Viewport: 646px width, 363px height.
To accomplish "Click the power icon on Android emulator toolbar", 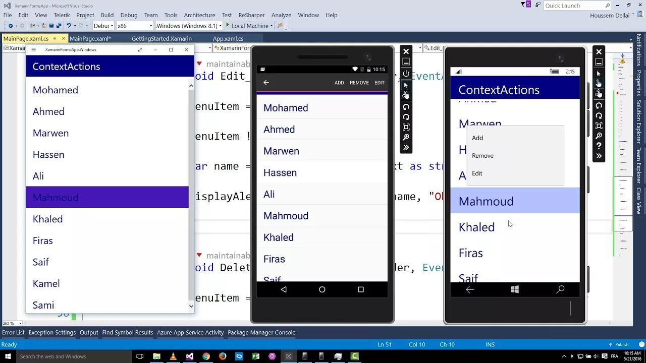I will tap(406, 73).
